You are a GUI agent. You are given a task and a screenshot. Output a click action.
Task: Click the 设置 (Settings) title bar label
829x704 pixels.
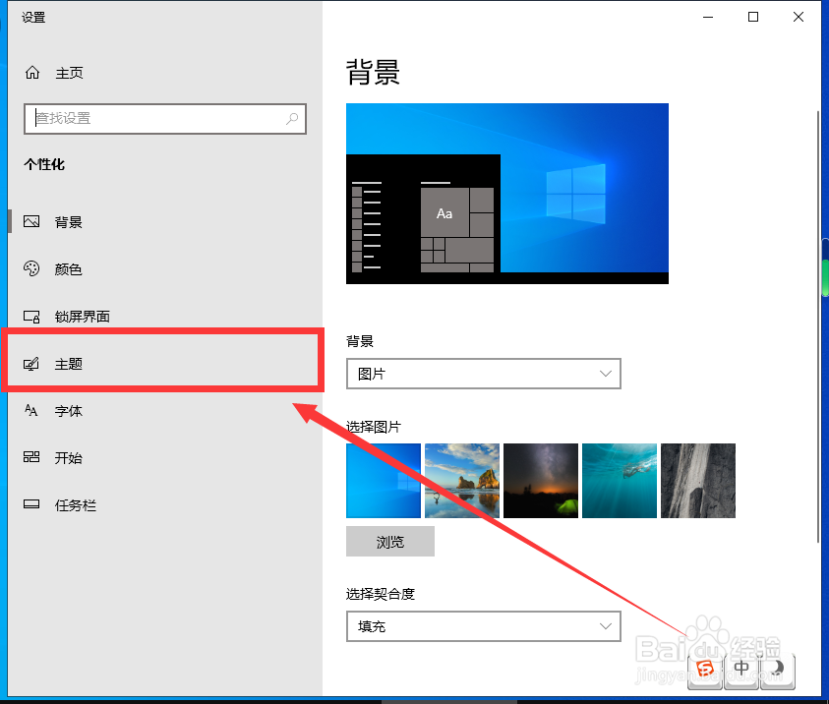coord(32,17)
